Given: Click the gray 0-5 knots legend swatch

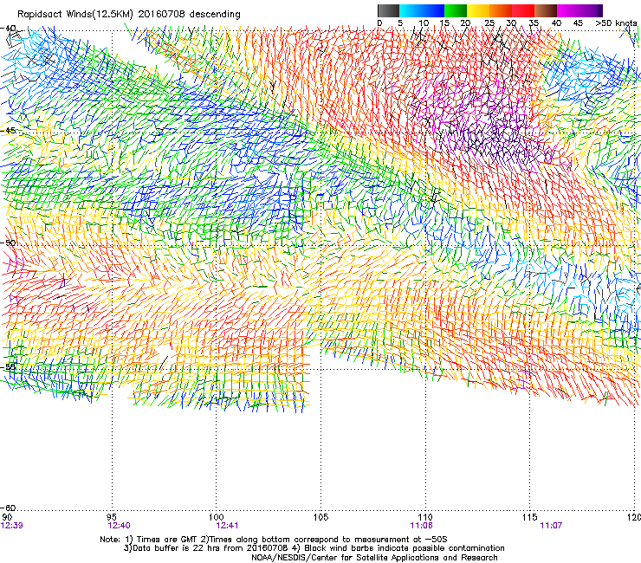Looking at the screenshot, I should click(x=388, y=10).
